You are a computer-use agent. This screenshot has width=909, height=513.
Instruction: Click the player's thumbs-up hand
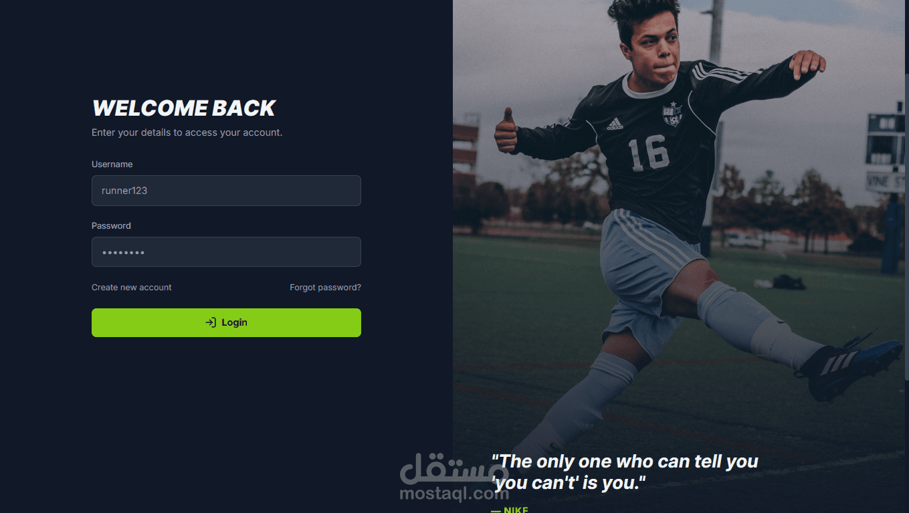(506, 131)
